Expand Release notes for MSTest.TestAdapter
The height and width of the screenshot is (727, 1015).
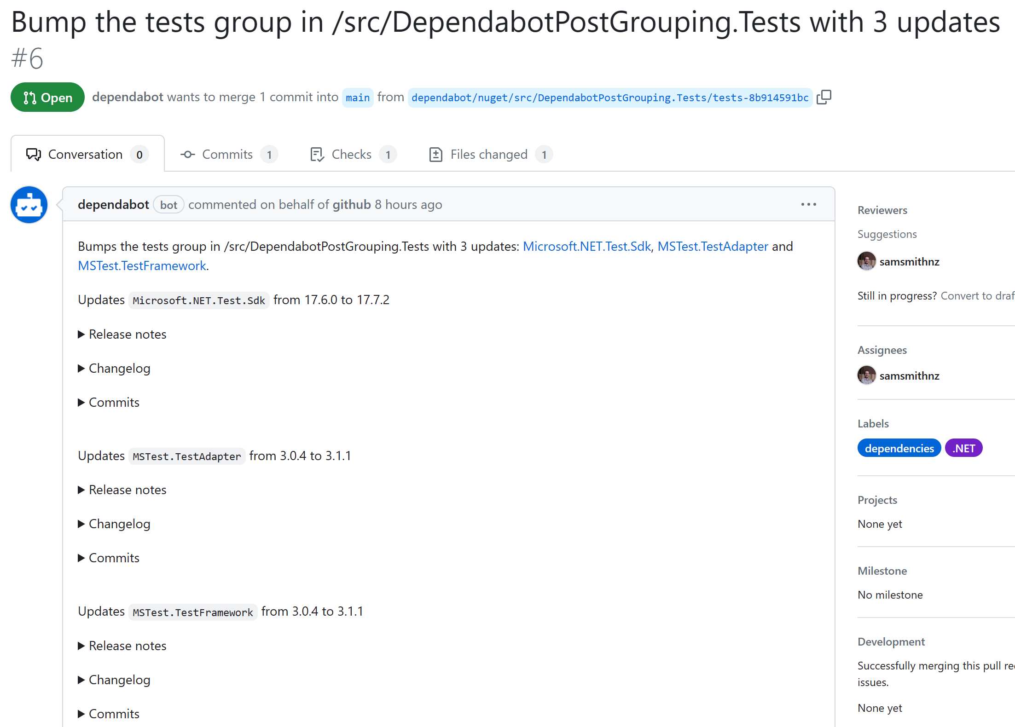122,490
